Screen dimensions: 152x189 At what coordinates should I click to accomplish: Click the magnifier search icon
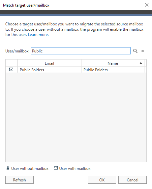point(135,51)
